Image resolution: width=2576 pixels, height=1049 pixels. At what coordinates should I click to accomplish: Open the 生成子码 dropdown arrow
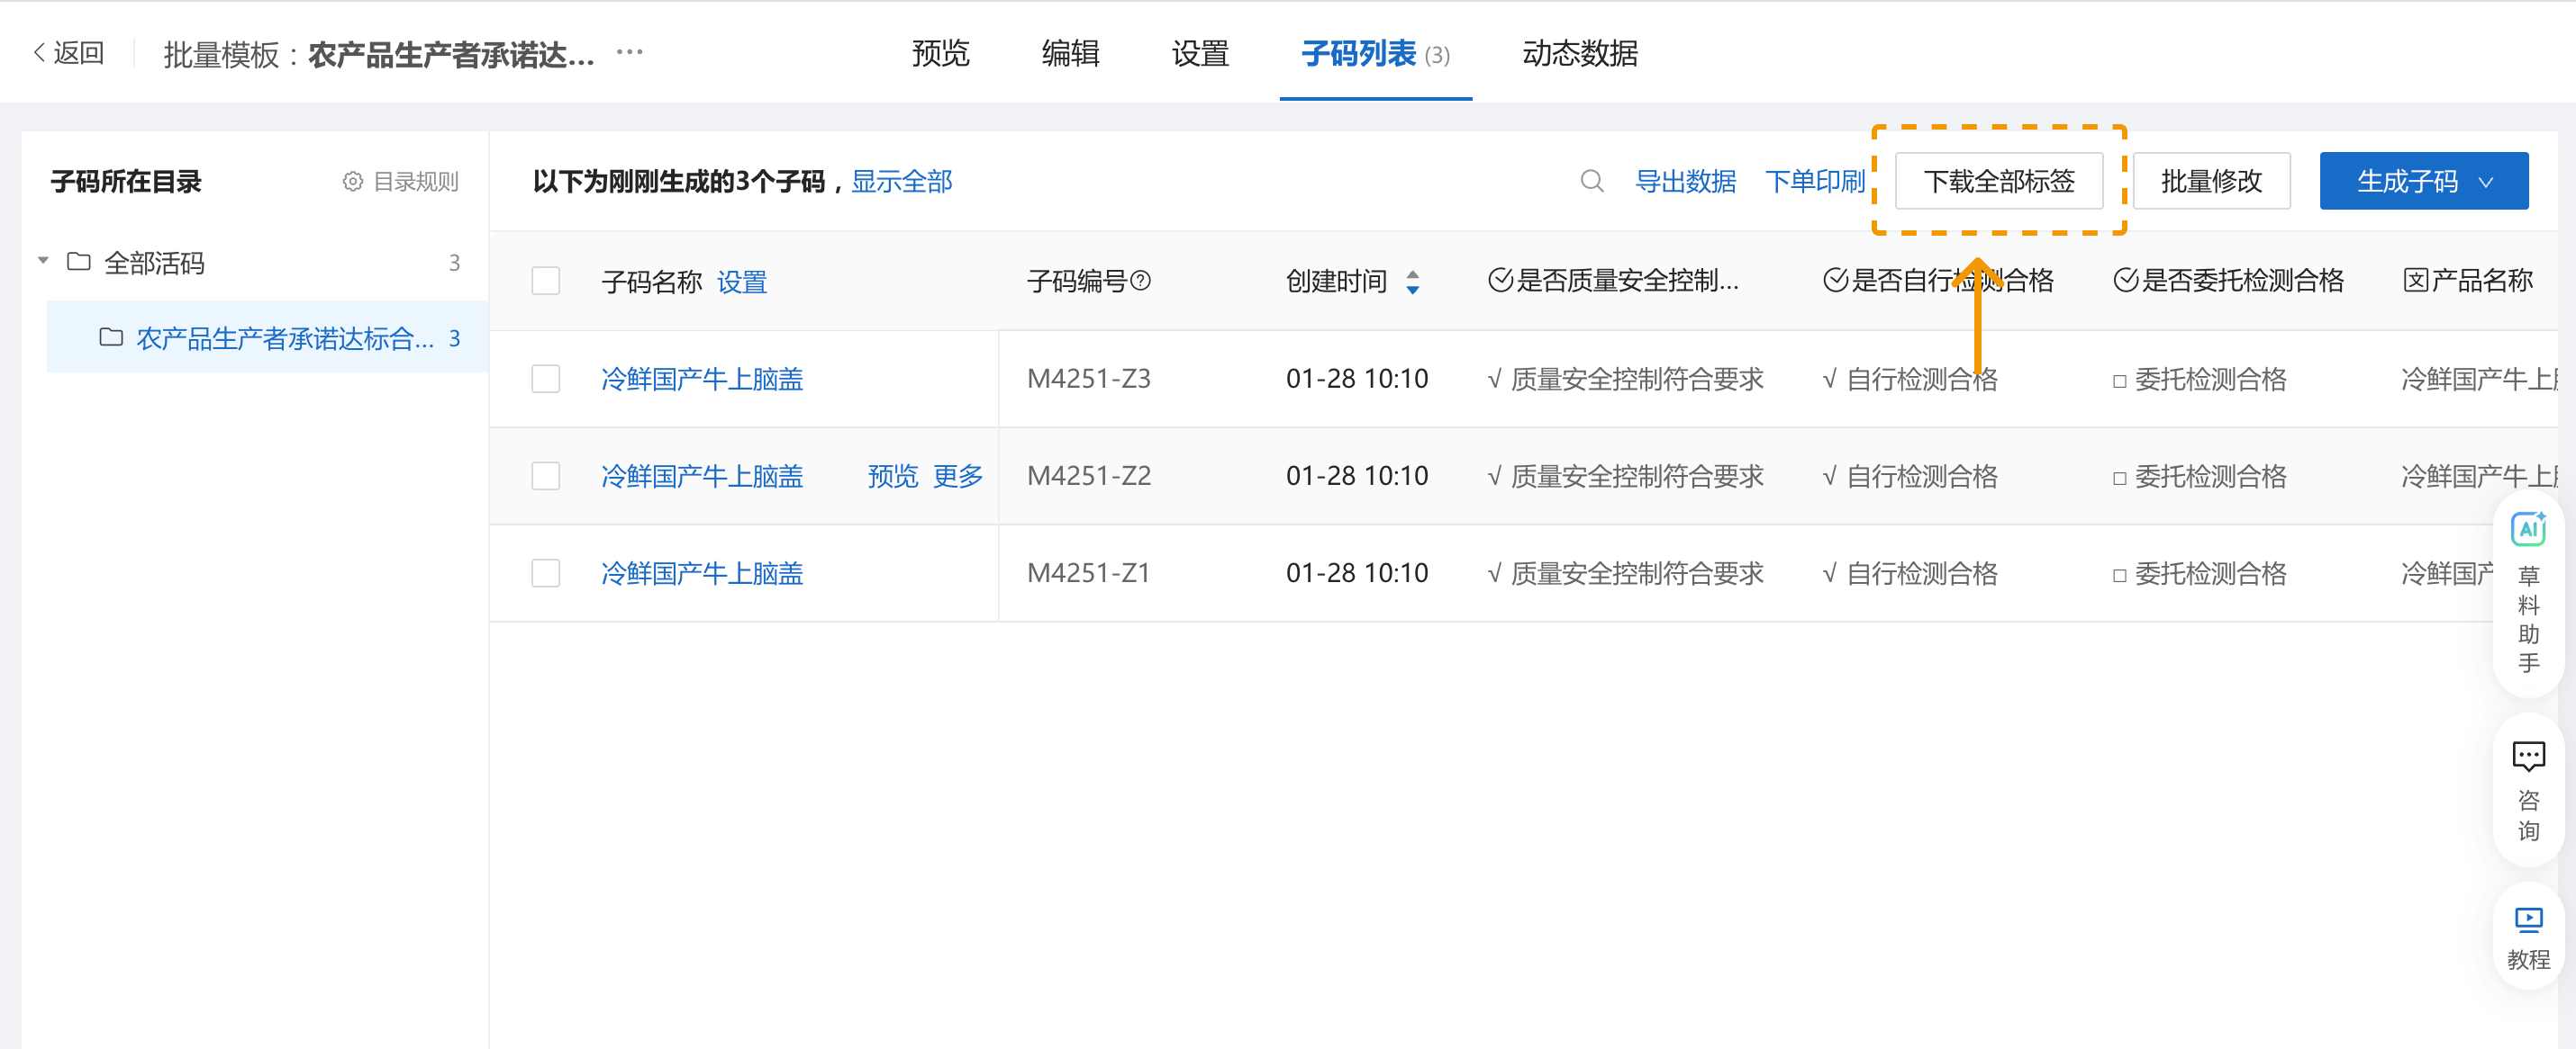(x=2487, y=181)
